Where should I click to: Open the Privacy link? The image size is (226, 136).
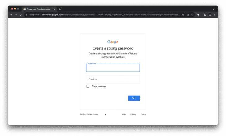(133, 114)
